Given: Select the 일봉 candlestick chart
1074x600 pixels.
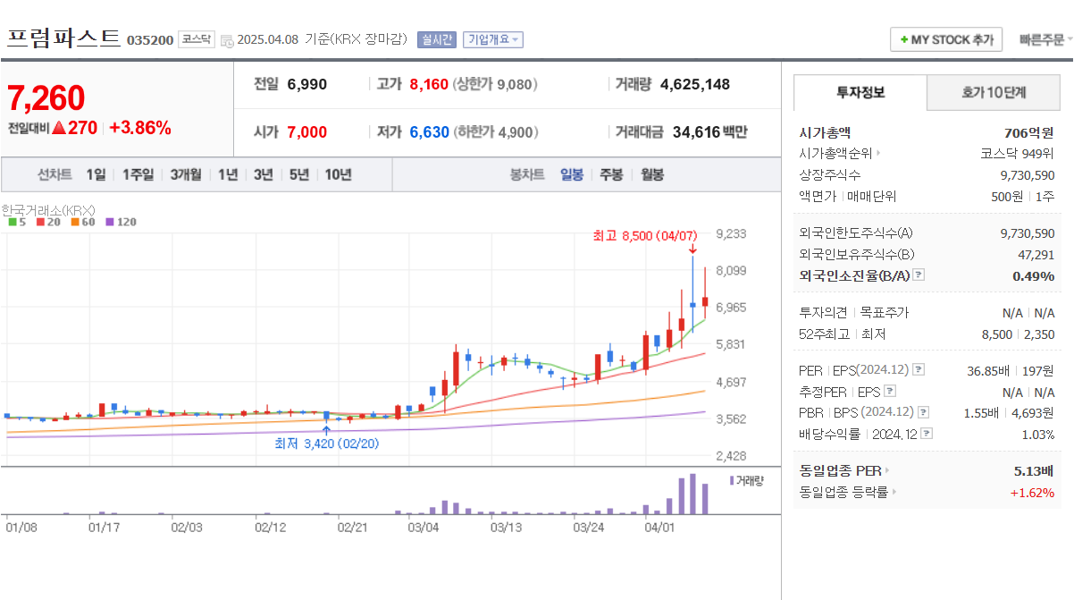Looking at the screenshot, I should (572, 174).
